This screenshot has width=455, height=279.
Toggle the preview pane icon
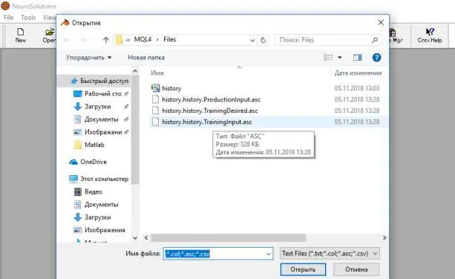click(357, 57)
